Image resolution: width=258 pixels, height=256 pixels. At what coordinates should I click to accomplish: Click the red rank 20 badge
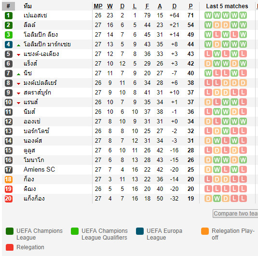click(8, 199)
